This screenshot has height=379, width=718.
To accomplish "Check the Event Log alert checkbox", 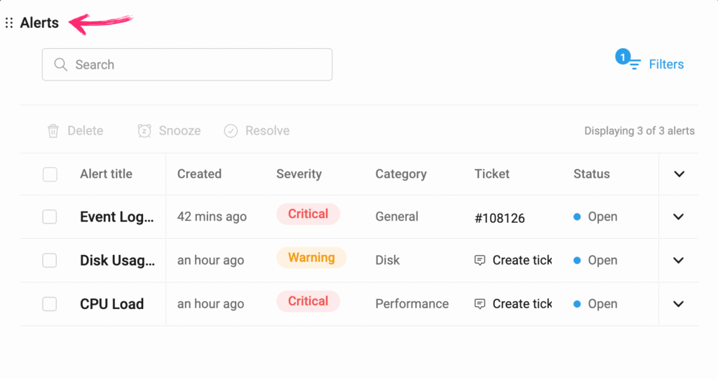I will (50, 217).
